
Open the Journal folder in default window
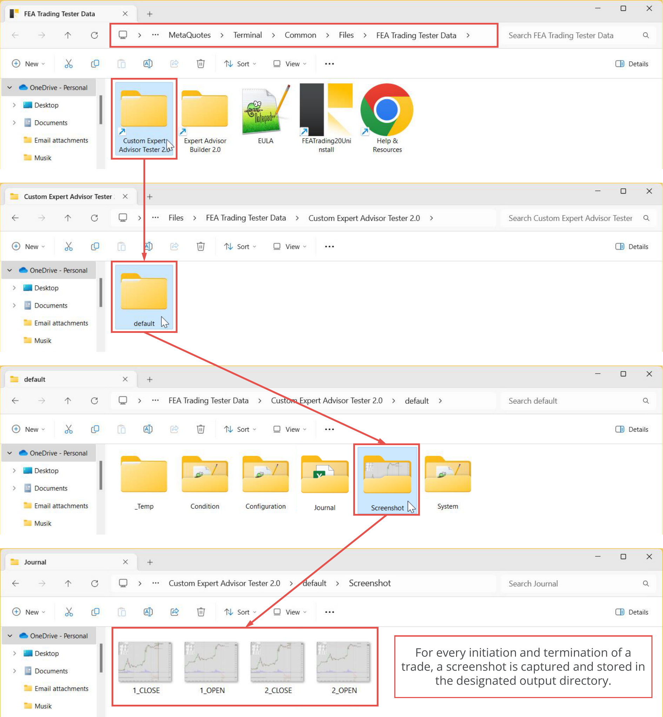325,482
